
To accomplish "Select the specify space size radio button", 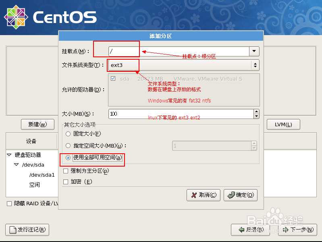I will click(x=68, y=146).
